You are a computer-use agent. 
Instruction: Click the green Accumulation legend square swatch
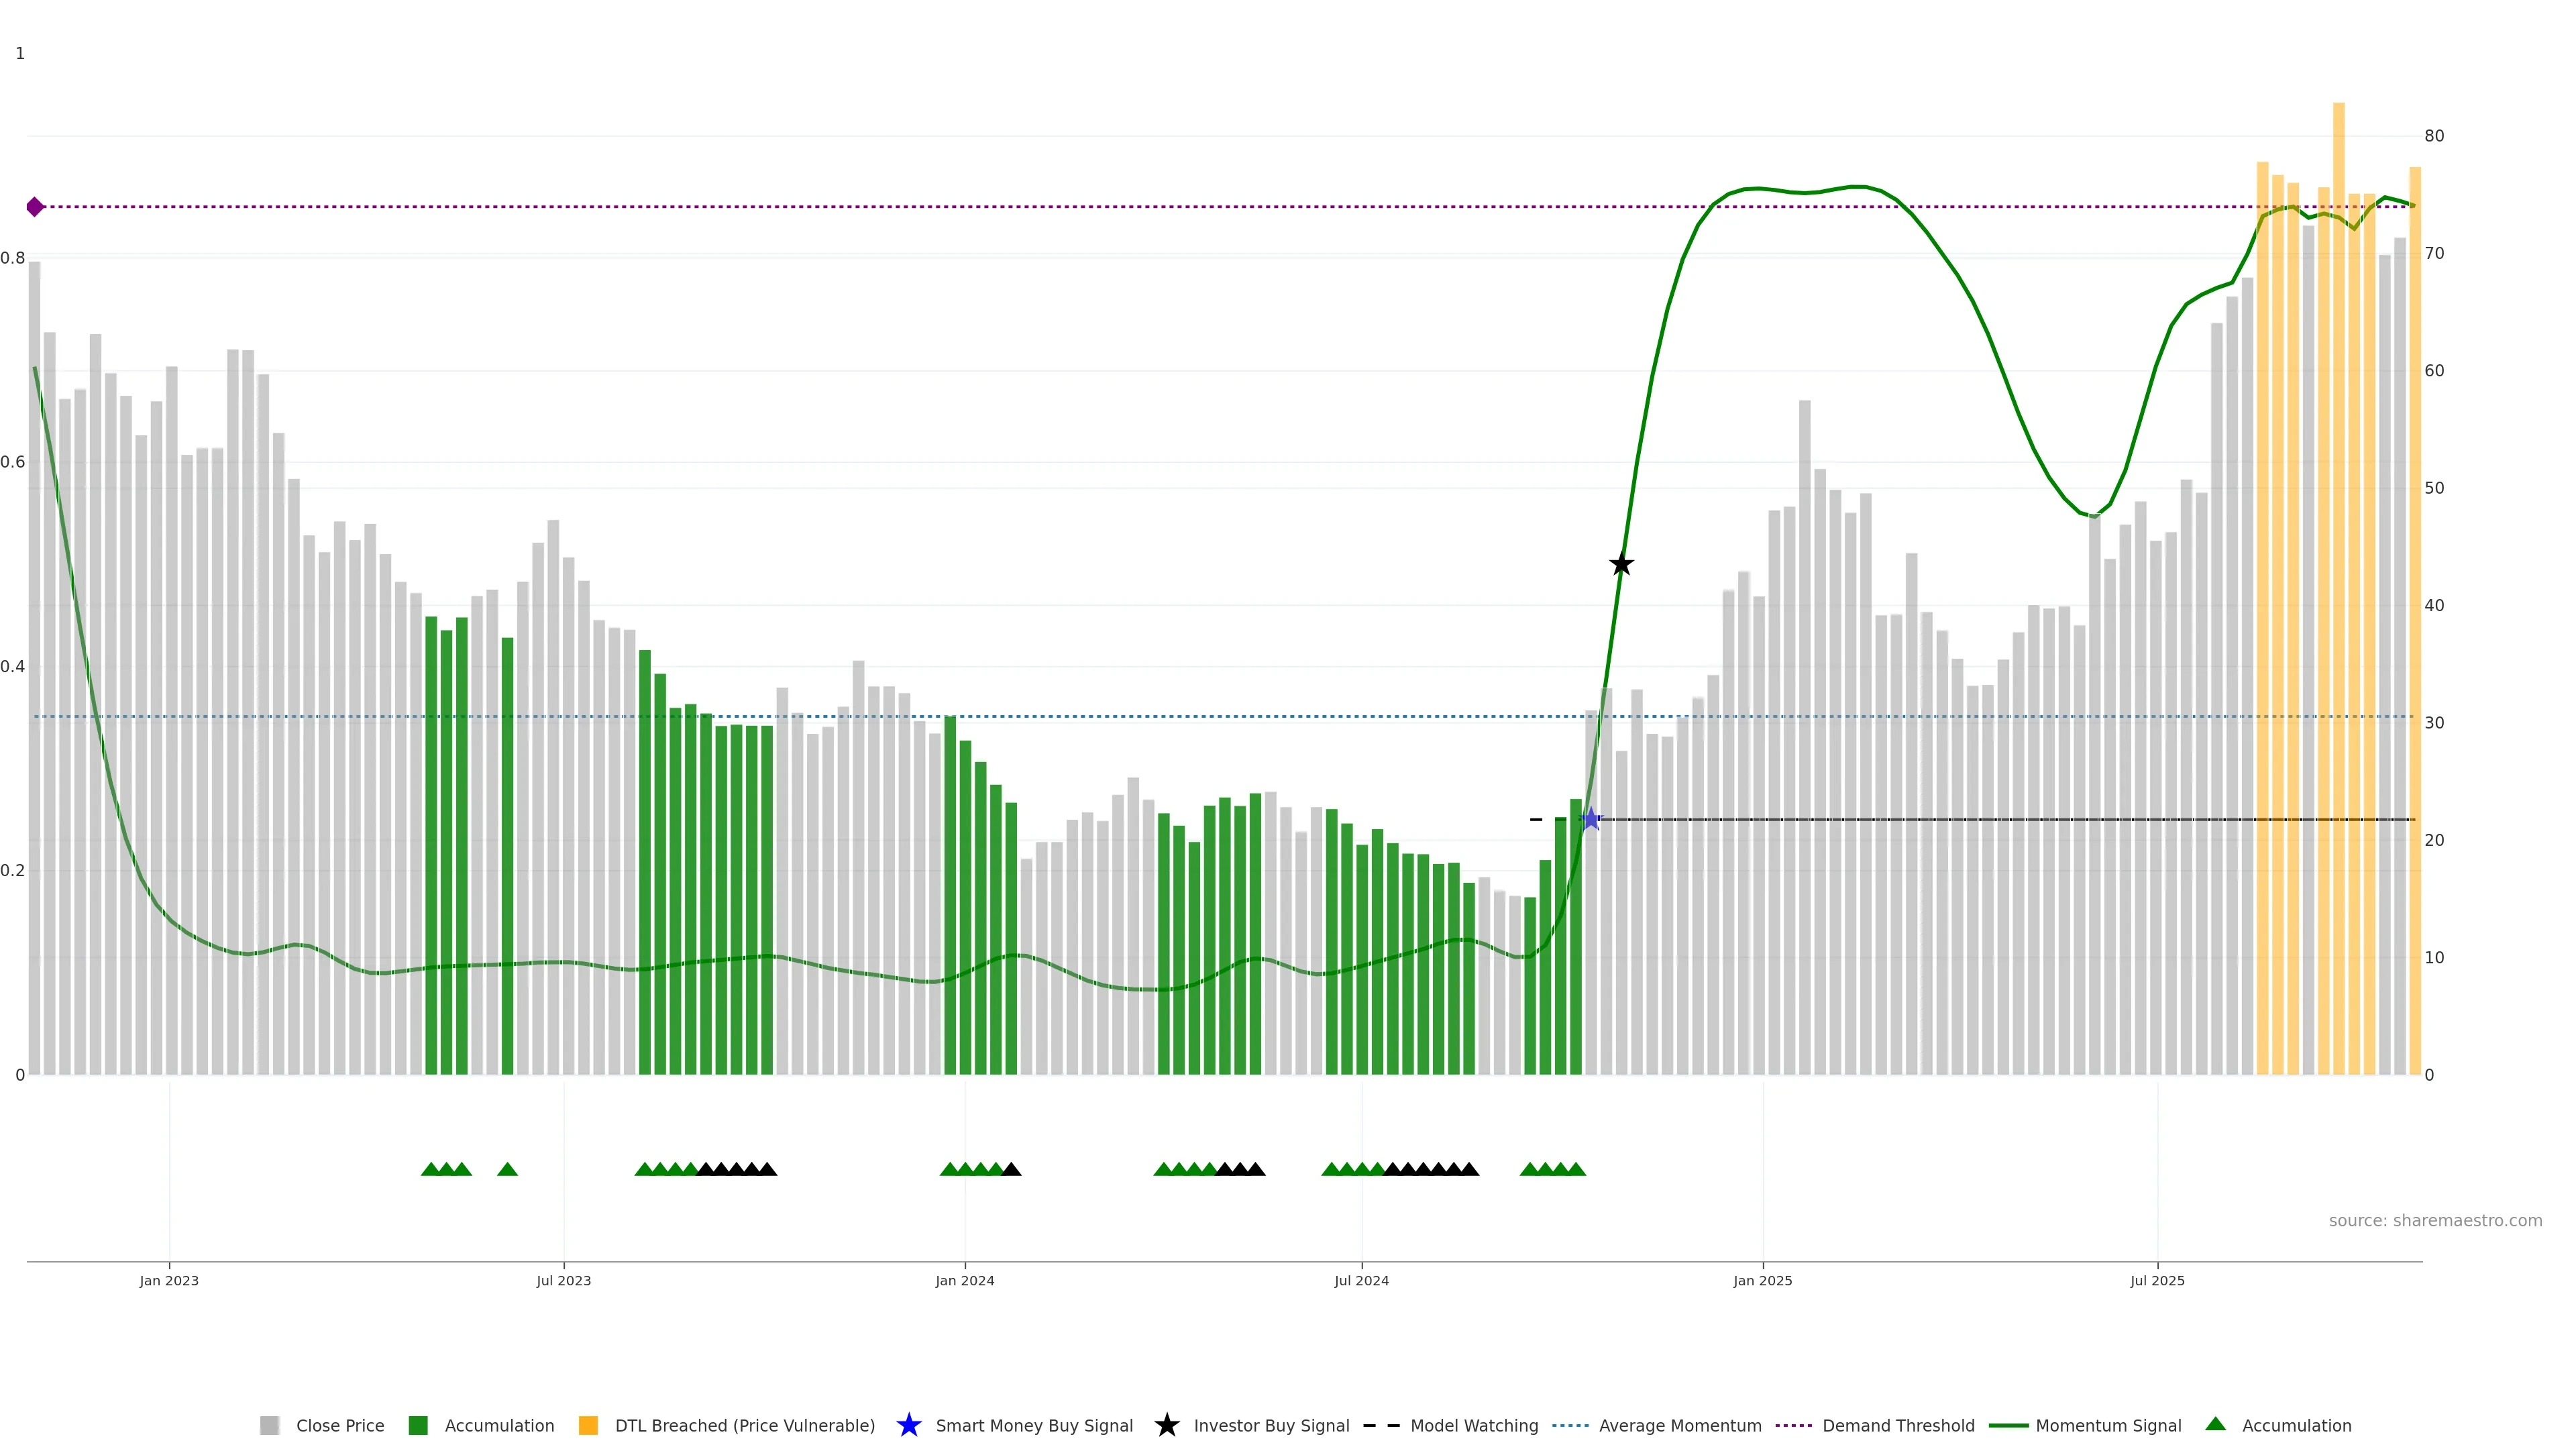[x=418, y=1425]
